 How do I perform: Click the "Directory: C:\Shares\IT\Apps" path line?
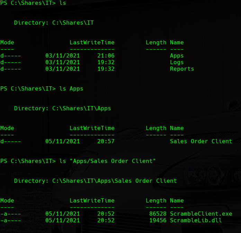click(62, 109)
